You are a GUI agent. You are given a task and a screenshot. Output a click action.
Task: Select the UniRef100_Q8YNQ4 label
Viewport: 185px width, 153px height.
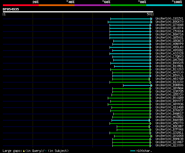169,88
